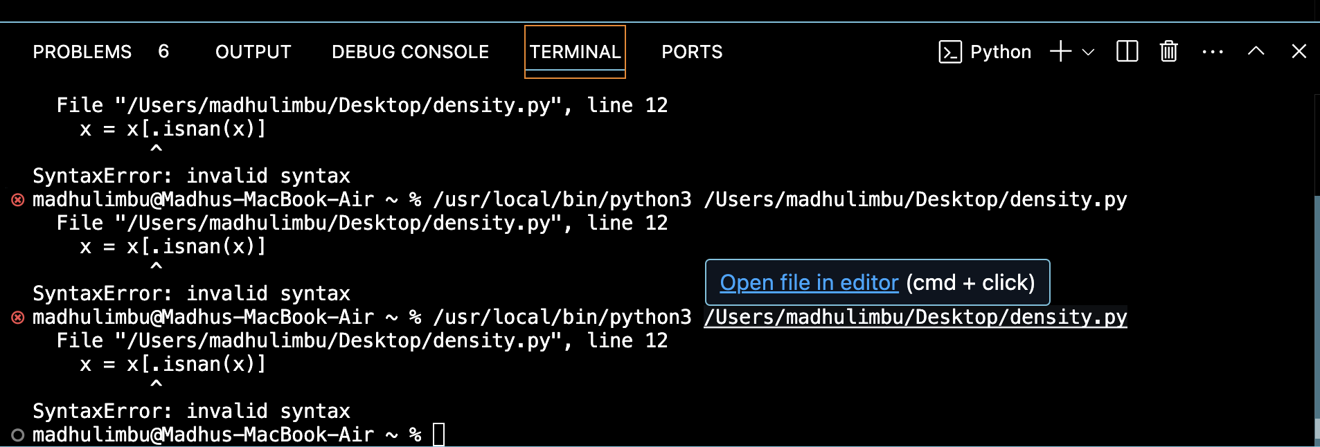Switch to the PROBLEMS tab
This screenshot has width=1320, height=447.
82,52
